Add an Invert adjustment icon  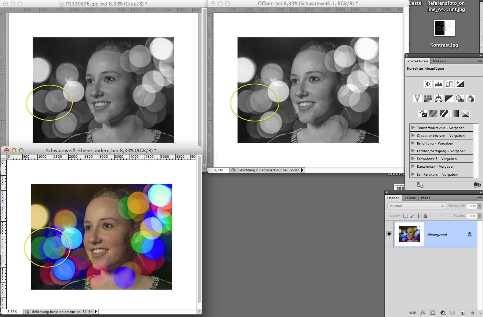click(422, 113)
